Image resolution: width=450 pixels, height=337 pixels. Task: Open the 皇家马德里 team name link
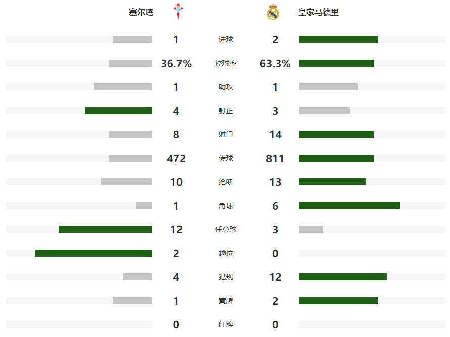(319, 13)
